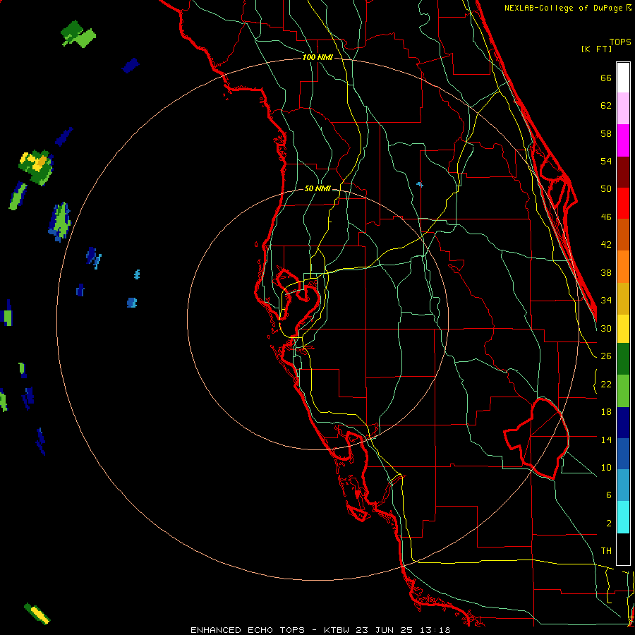Click the 30 legend value
635x635 pixels.
coord(606,328)
